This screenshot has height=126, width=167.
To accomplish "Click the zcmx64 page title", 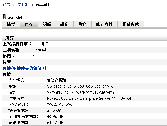I will click(15, 17).
